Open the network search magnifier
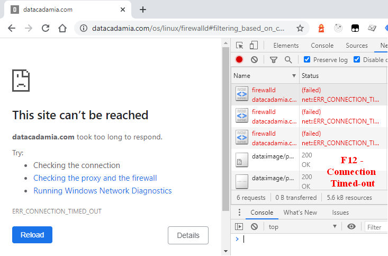The width and height of the screenshot is (388, 256). [x=288, y=59]
